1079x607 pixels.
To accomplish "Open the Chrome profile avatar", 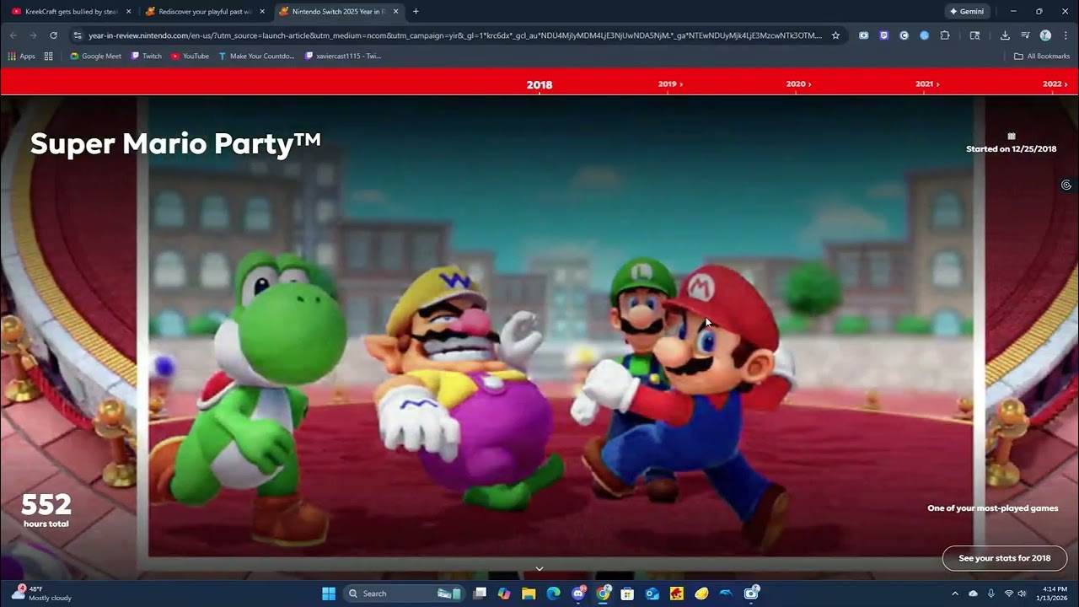I will (x=1045, y=35).
